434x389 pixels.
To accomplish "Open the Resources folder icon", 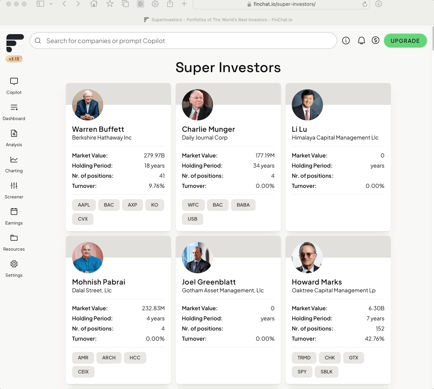I will (14, 238).
